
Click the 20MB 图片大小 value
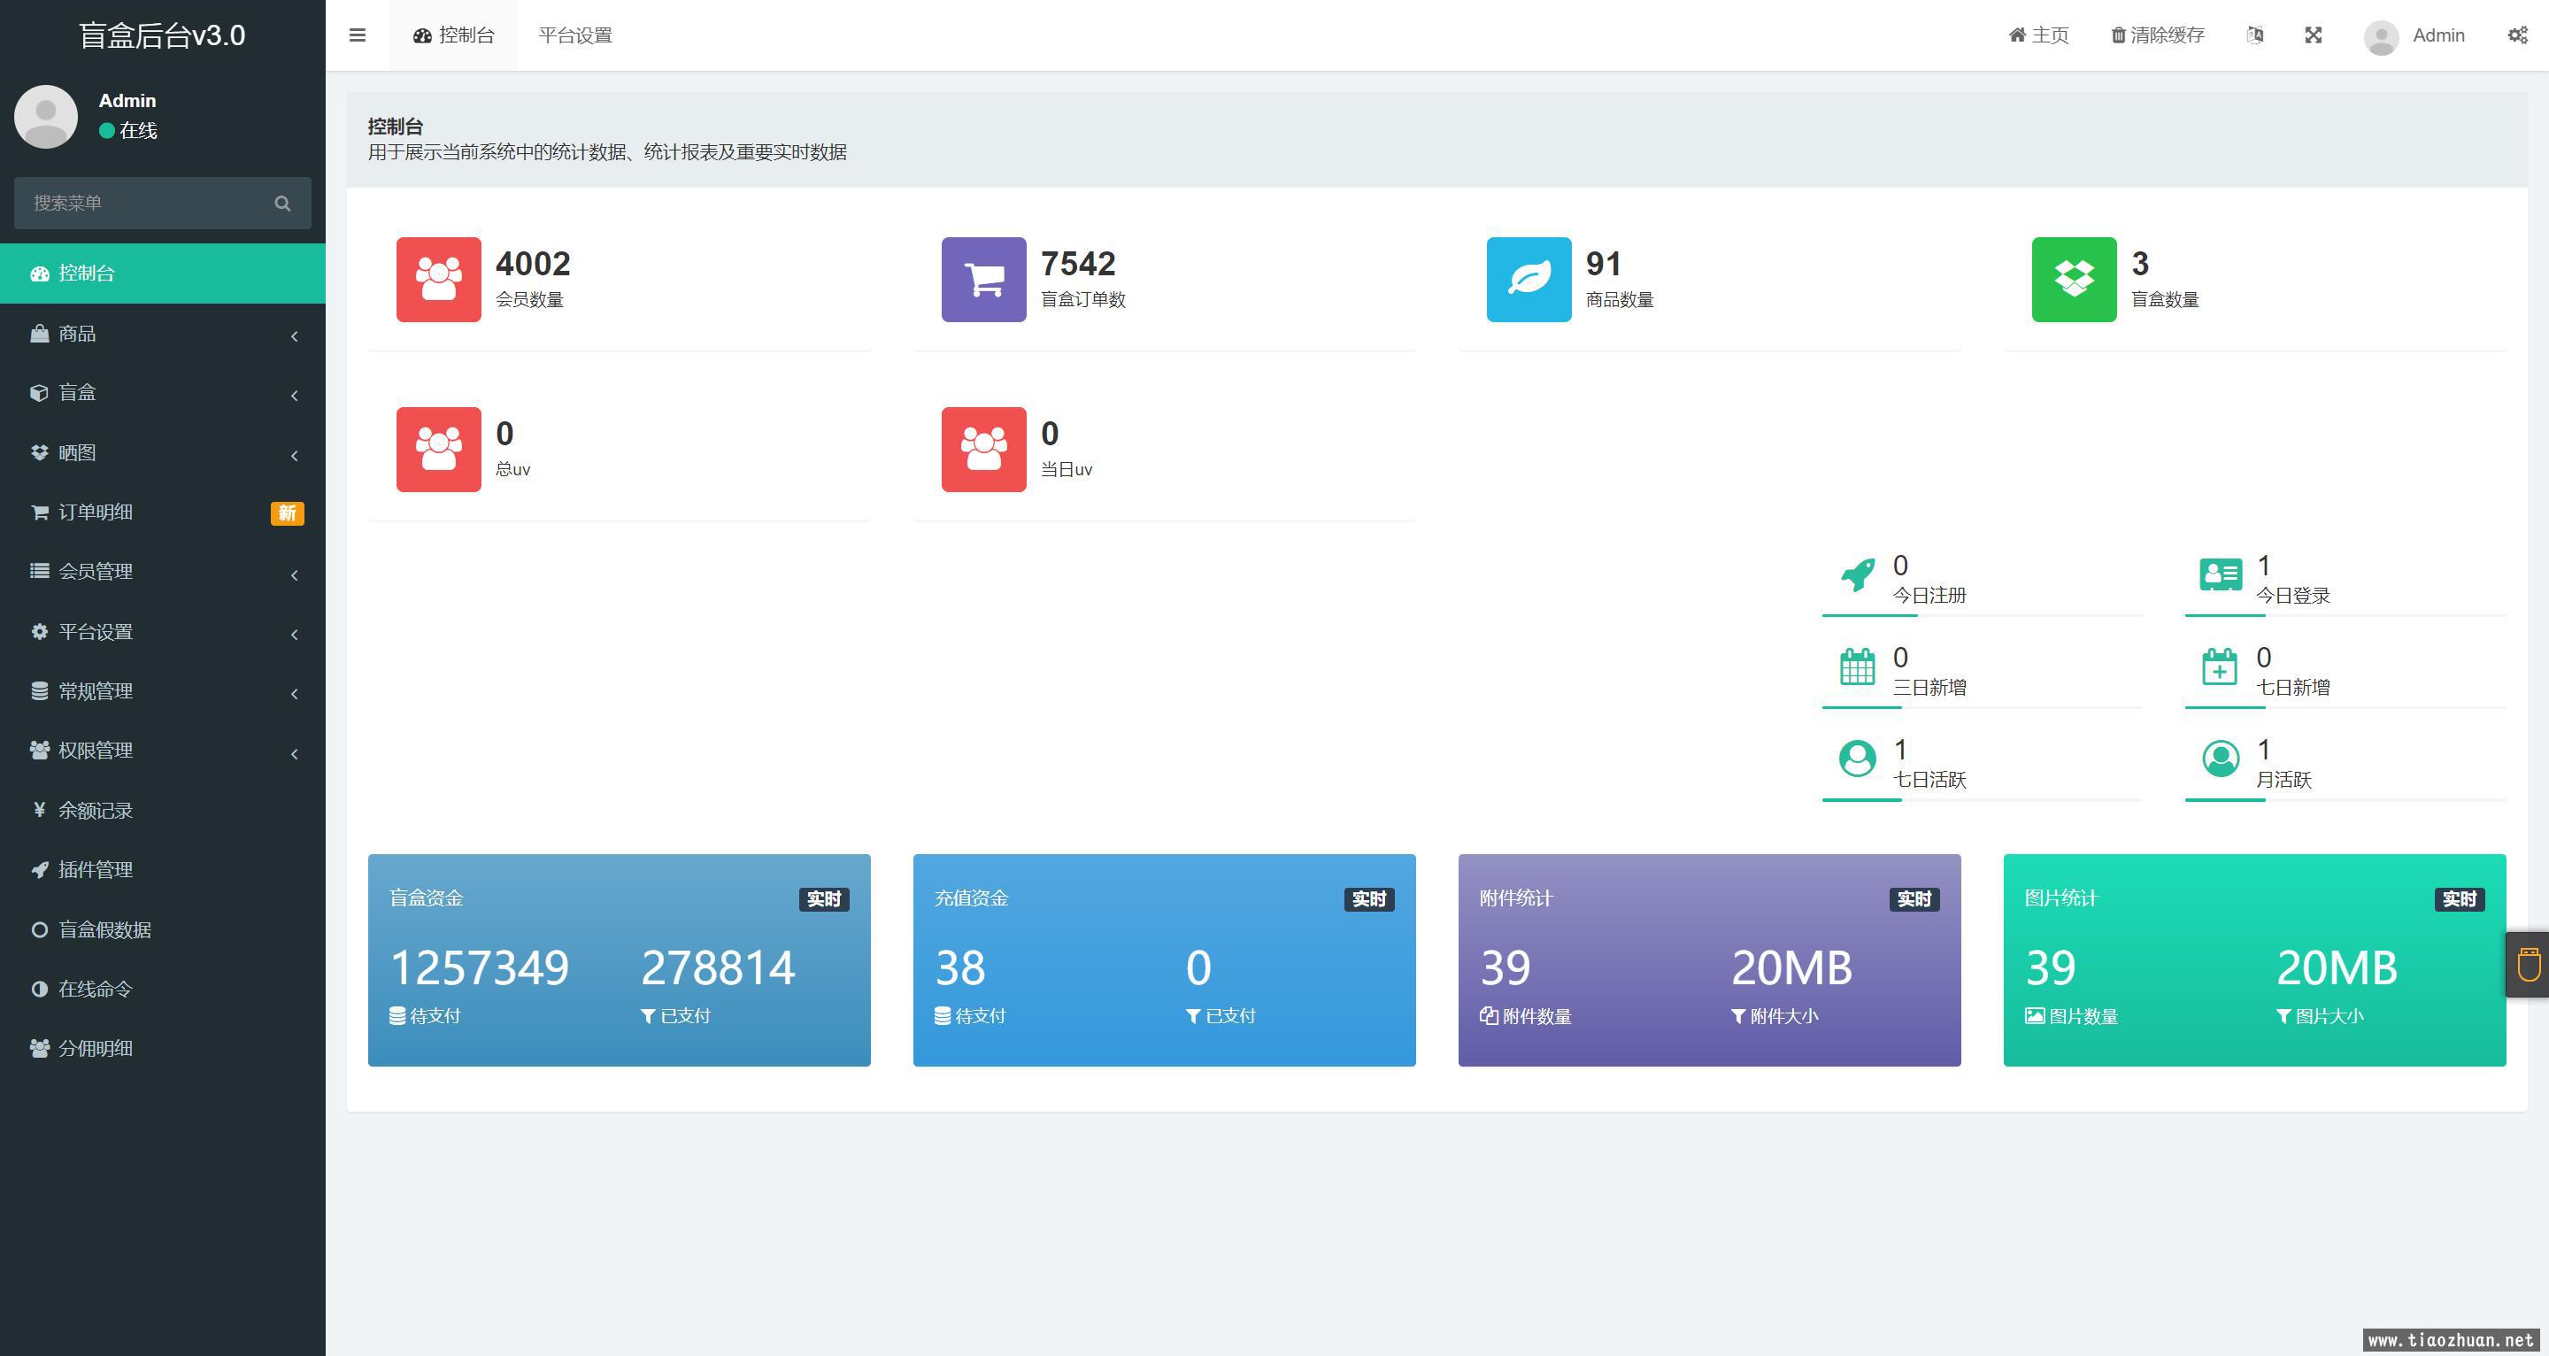[2337, 968]
